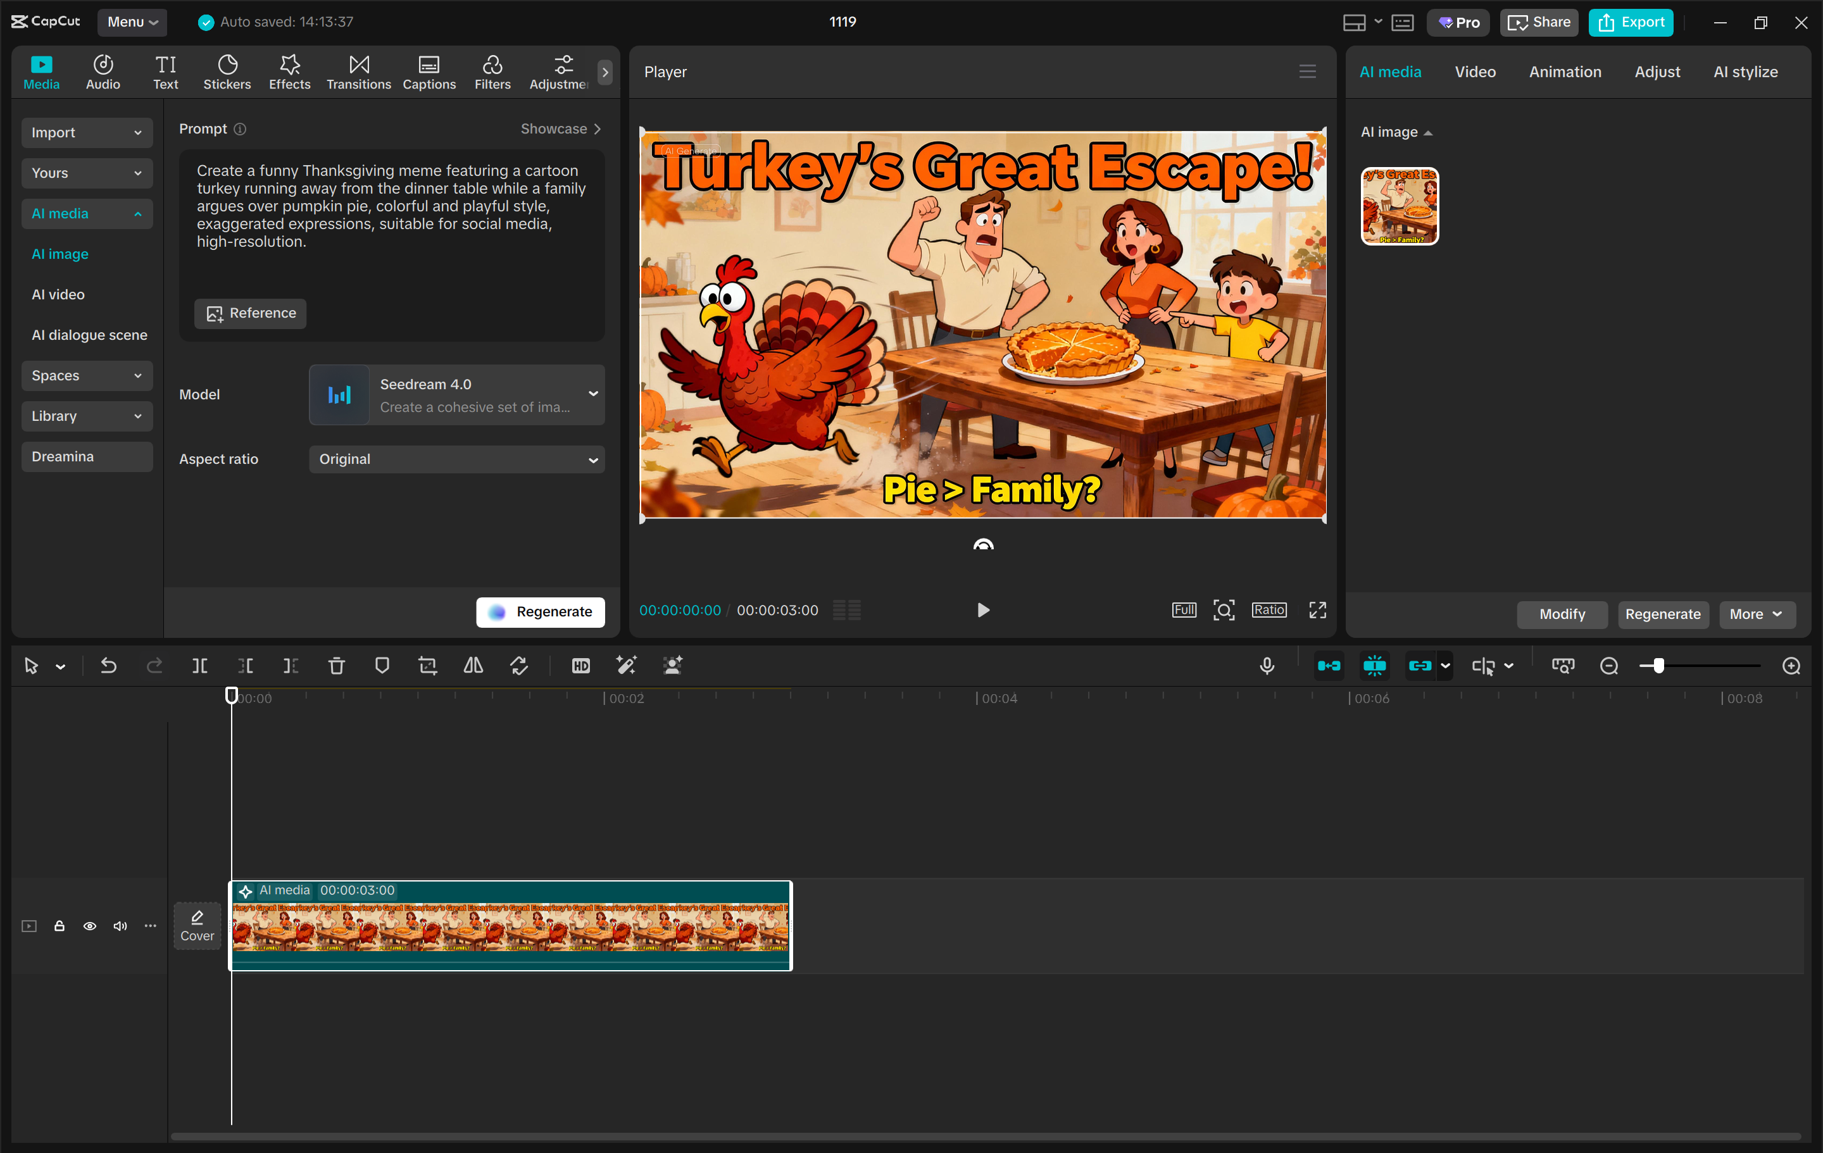The height and width of the screenshot is (1153, 1823).
Task: Click the voiceover microphone icon
Action: point(1267,666)
